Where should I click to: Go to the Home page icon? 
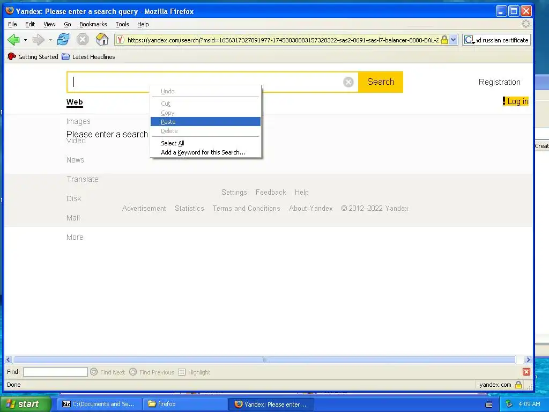[x=102, y=39]
